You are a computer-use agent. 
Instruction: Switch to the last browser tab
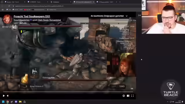coord(107,2)
